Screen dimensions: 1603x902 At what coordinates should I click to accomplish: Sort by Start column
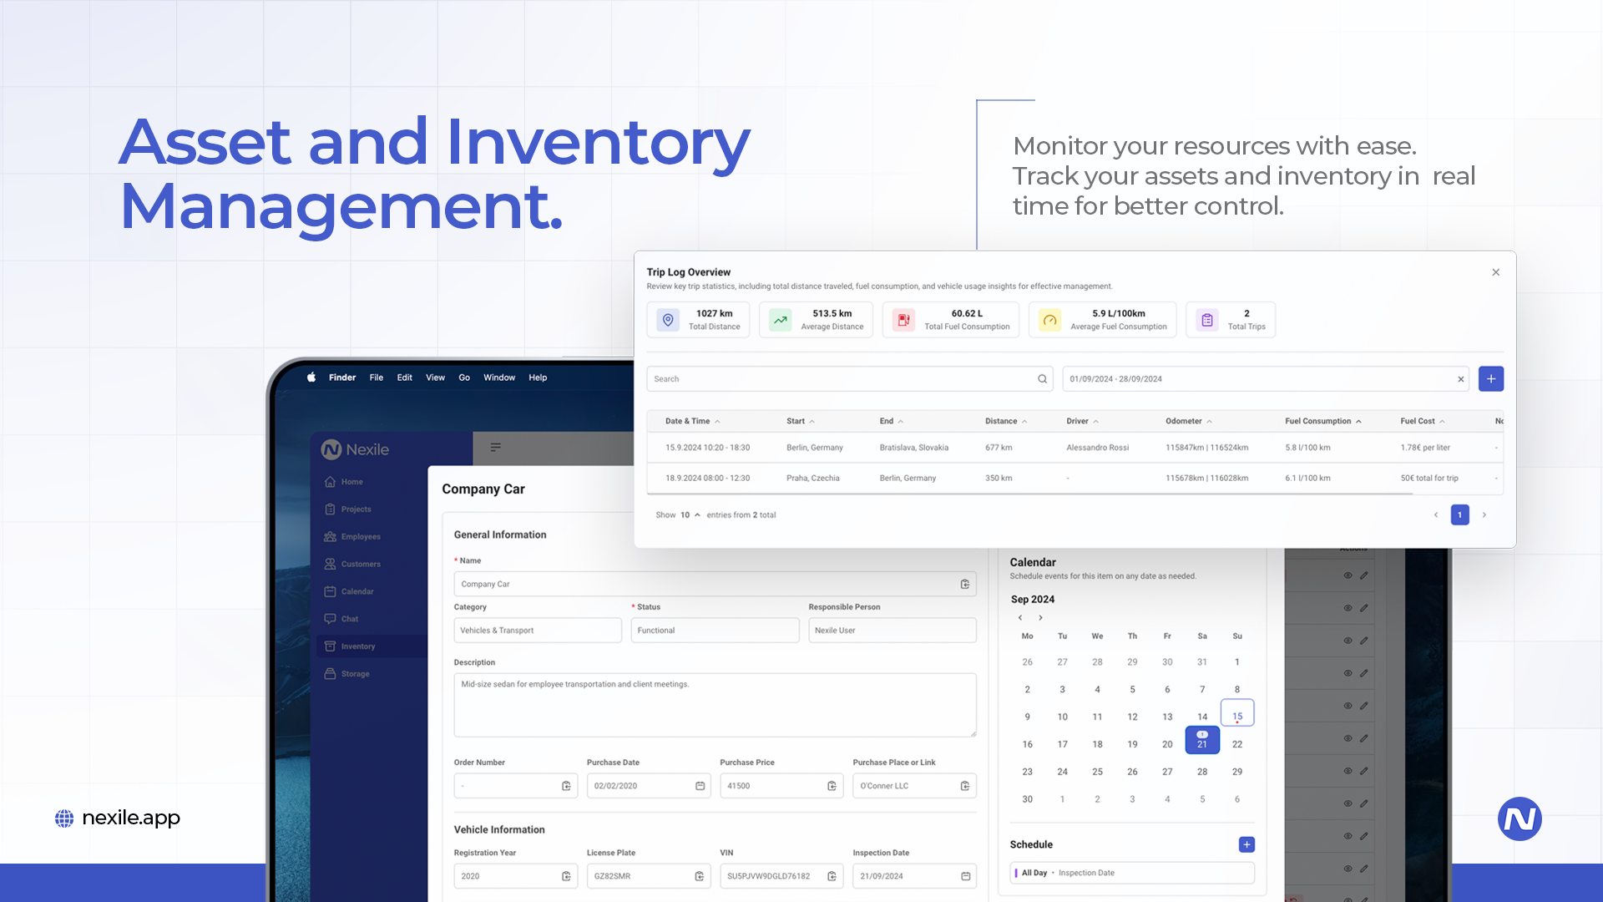pyautogui.click(x=800, y=421)
